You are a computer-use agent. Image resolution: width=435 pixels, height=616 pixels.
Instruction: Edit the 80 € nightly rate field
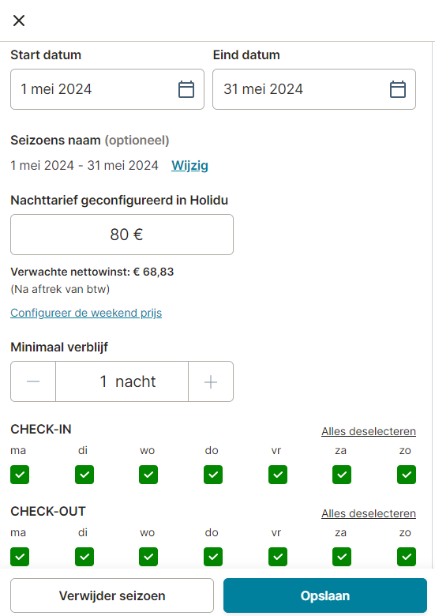(122, 235)
